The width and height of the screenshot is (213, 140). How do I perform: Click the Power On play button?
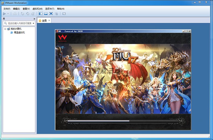pos(4,13)
